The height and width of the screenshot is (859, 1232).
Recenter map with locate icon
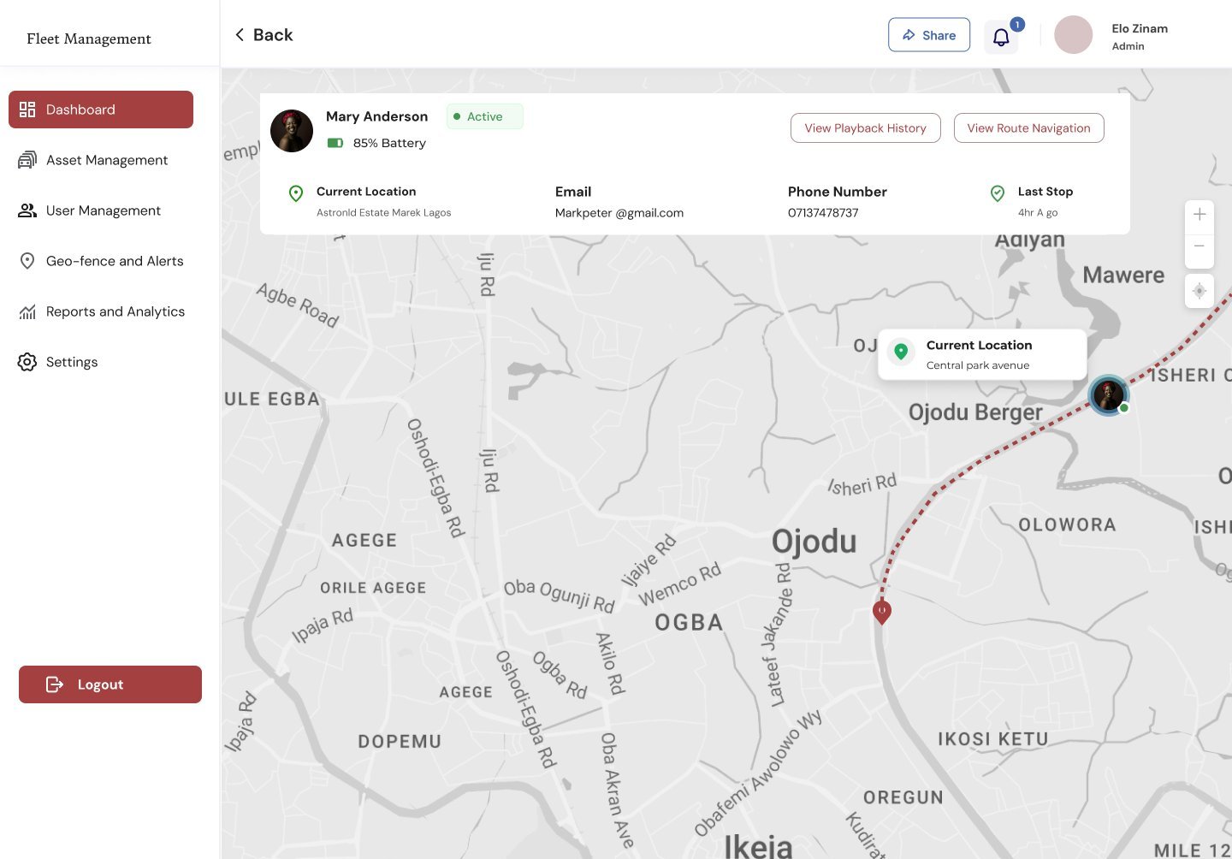pyautogui.click(x=1199, y=291)
